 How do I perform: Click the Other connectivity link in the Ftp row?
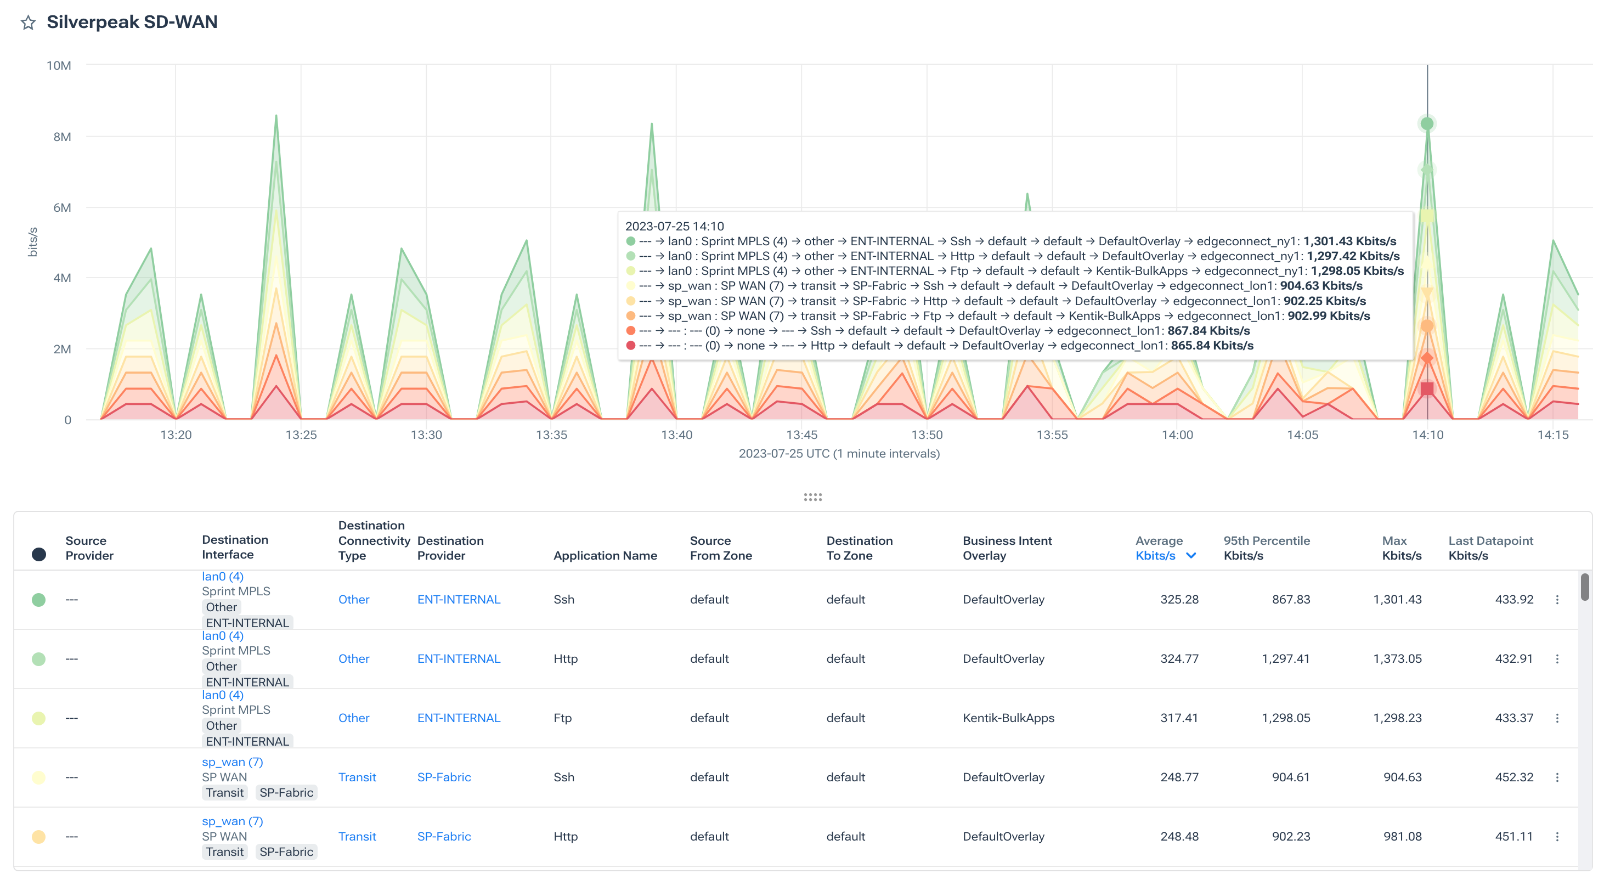point(354,718)
